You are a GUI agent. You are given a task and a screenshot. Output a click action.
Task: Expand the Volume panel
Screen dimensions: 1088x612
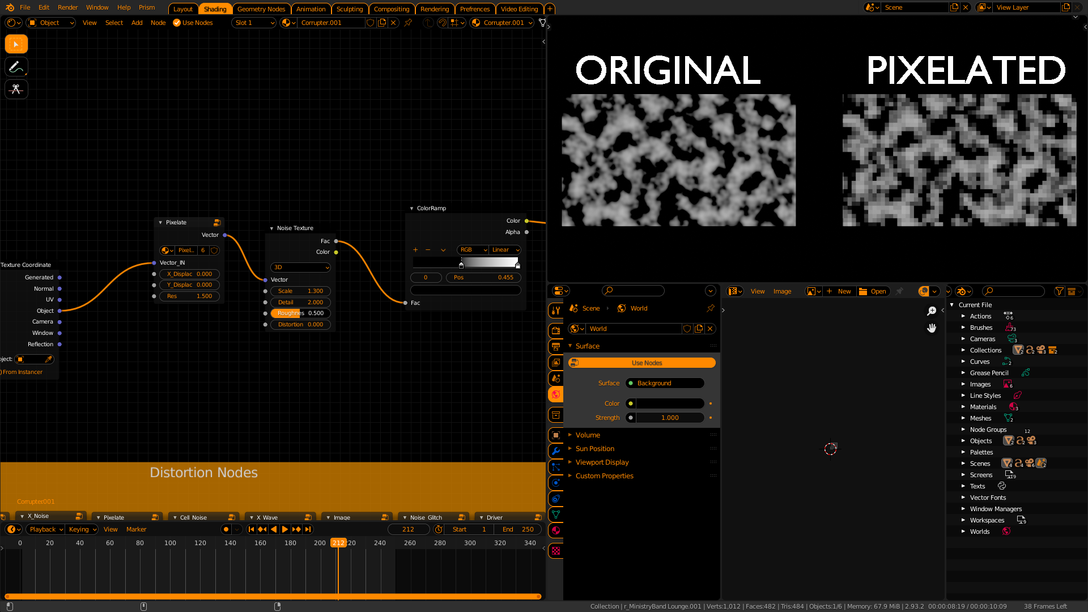(588, 435)
